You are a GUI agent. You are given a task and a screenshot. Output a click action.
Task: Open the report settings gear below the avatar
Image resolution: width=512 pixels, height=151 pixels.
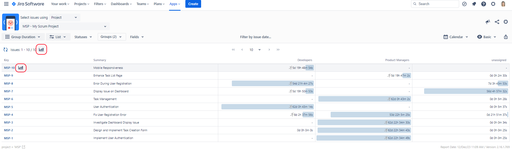coord(506,22)
